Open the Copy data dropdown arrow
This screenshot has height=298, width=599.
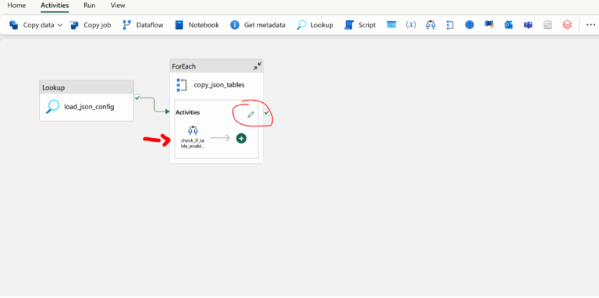(59, 25)
